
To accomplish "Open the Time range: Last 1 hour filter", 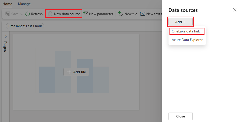I will coord(25,26).
